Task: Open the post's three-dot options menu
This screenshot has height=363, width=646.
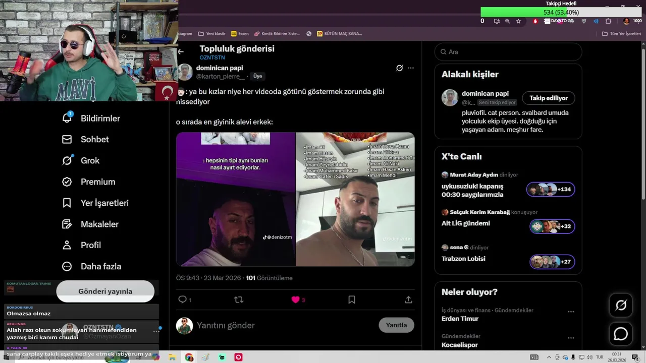Action: click(x=411, y=68)
